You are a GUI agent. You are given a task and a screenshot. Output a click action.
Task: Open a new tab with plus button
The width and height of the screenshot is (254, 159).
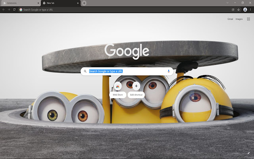coord(84,3)
